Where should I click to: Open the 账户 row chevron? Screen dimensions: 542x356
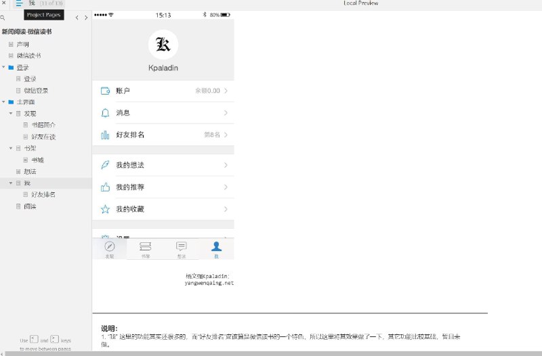click(x=226, y=91)
